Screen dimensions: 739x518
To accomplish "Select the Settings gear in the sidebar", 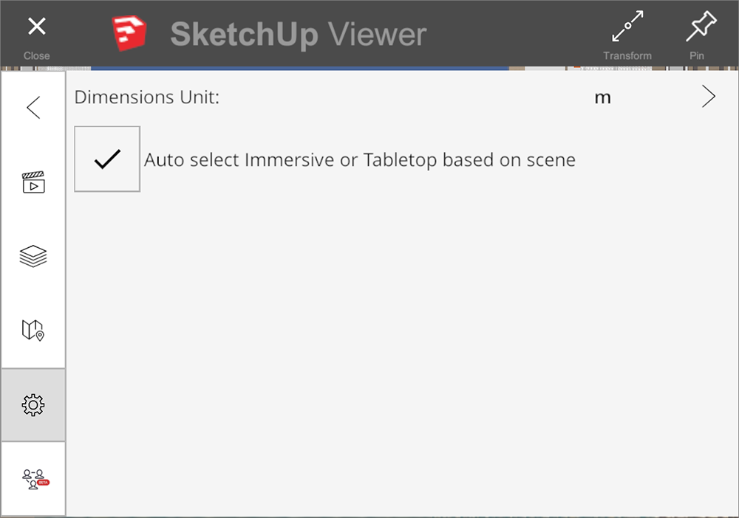I will click(33, 404).
